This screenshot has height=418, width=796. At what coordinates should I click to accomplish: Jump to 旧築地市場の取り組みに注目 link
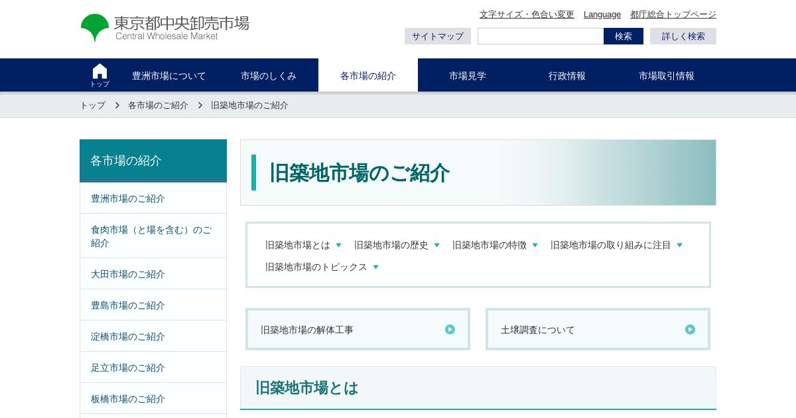(x=611, y=245)
